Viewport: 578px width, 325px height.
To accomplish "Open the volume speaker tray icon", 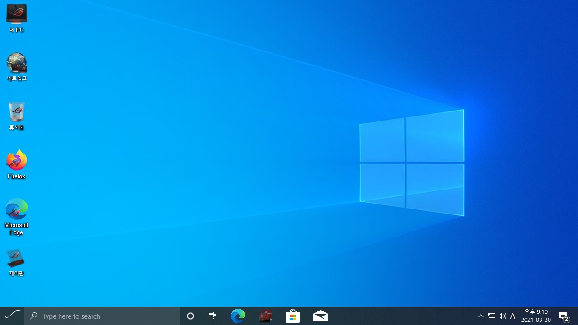I will (x=502, y=316).
